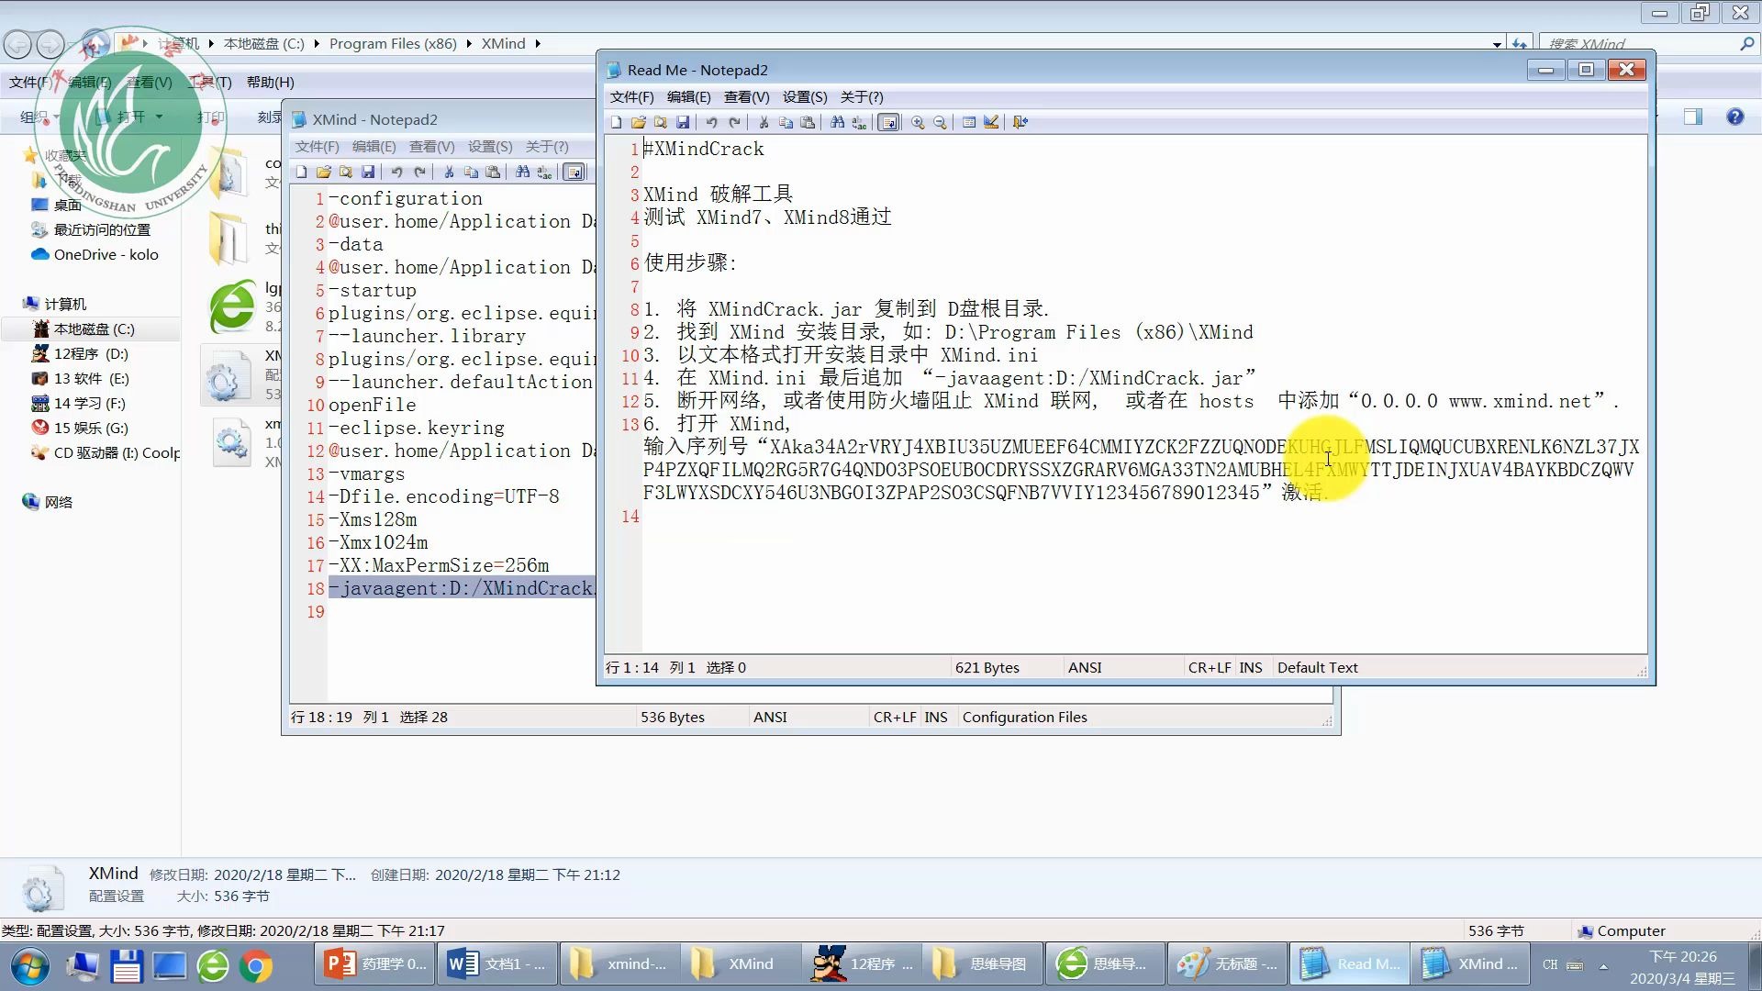
Task: Click Select Scheme icon in Read Me toolbar
Action: click(969, 122)
